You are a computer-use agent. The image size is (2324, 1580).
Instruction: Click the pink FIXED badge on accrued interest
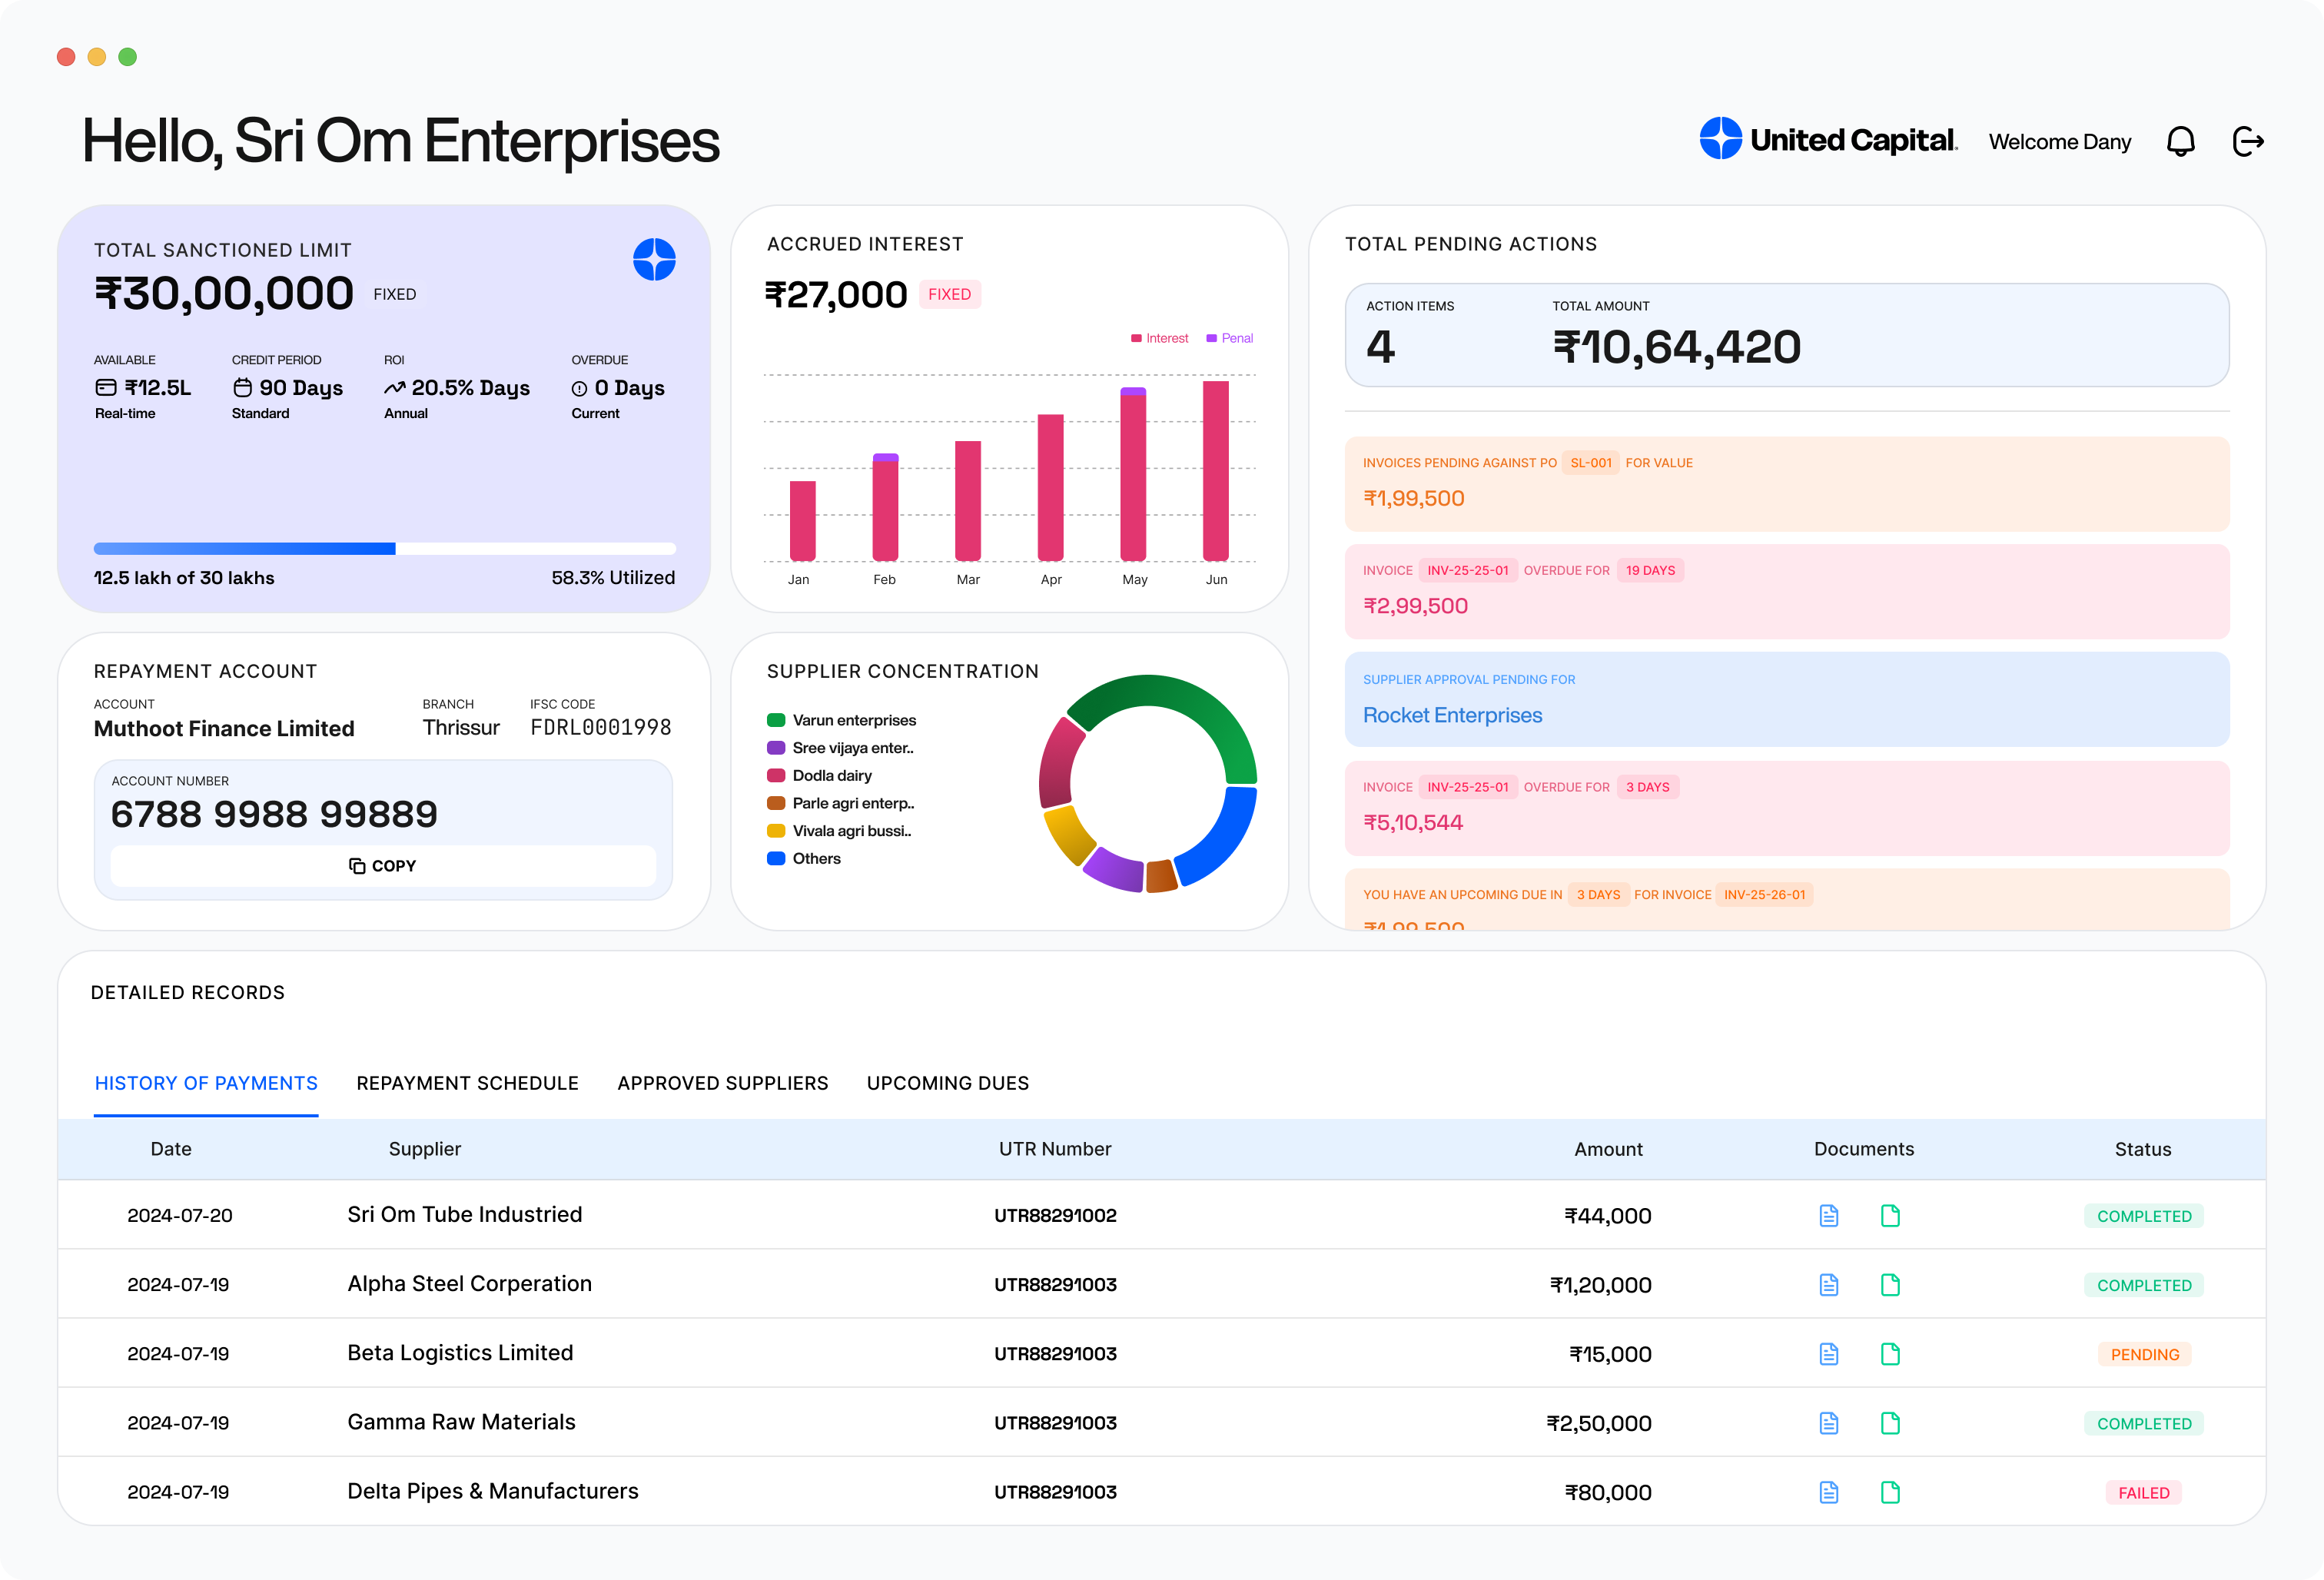[949, 294]
